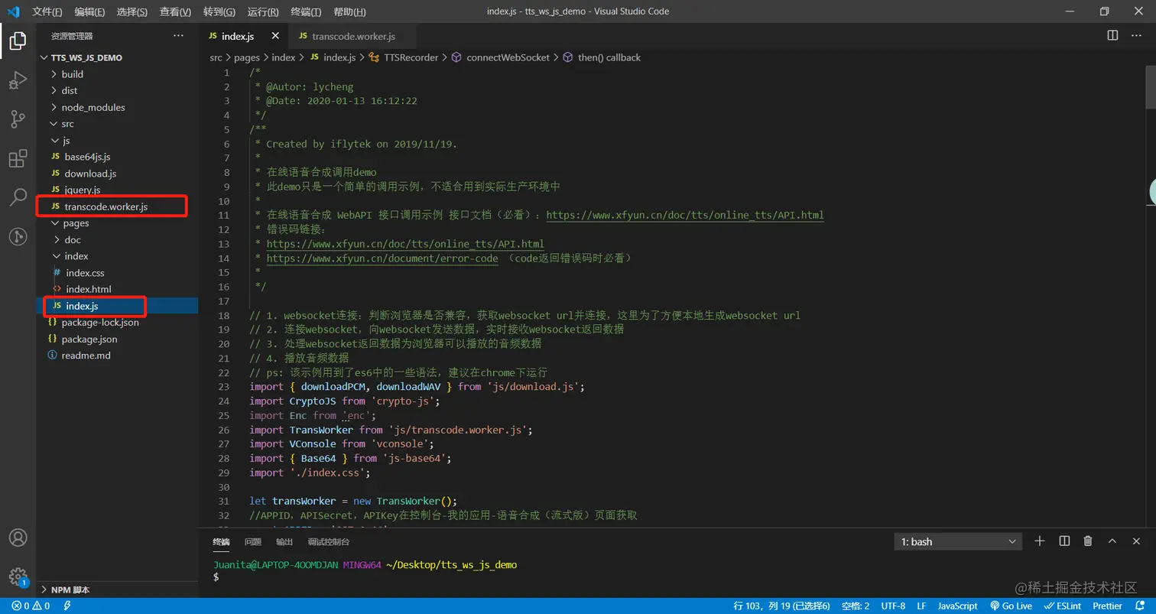Open package.json in the explorer
The width and height of the screenshot is (1156, 614).
[x=89, y=339]
